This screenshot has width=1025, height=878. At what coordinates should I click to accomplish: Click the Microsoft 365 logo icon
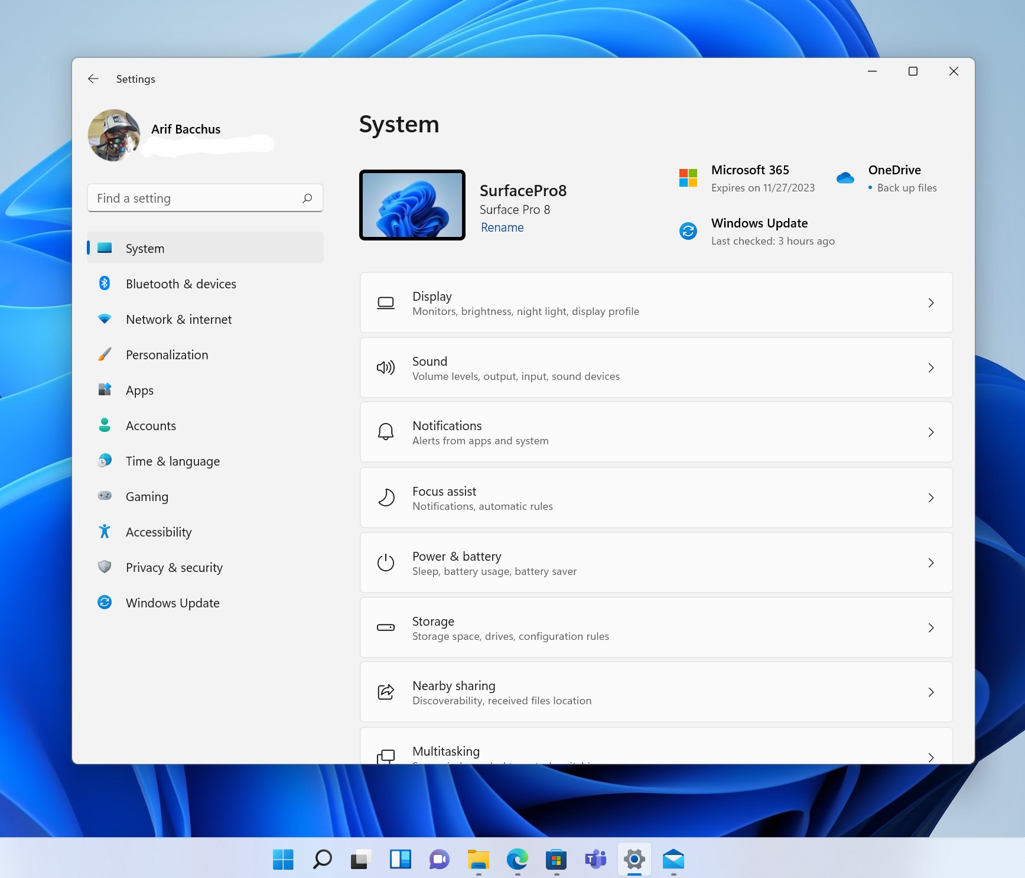coord(688,178)
